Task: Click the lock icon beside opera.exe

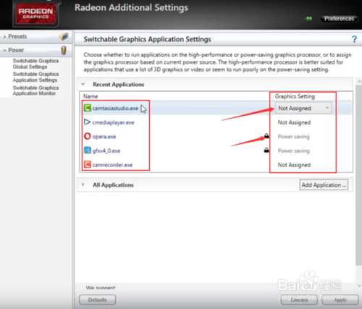Action: coord(266,136)
